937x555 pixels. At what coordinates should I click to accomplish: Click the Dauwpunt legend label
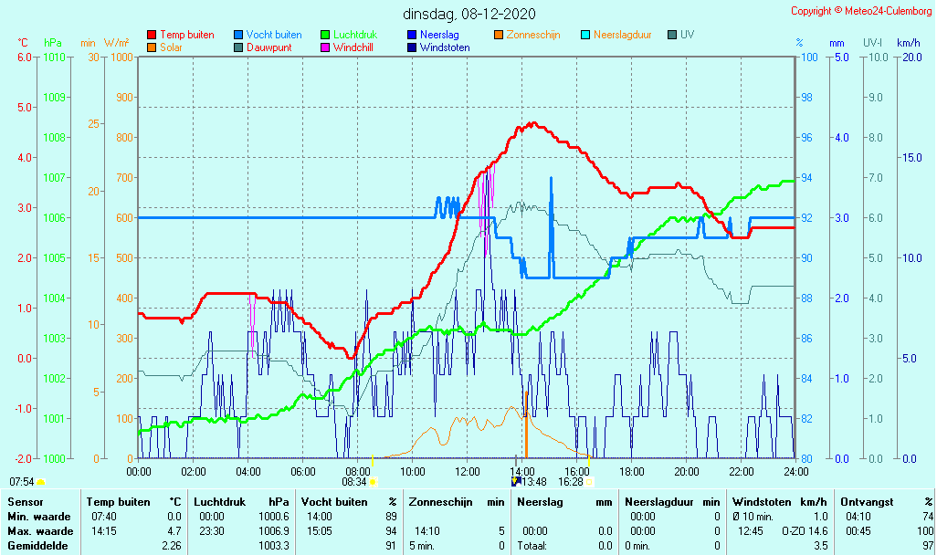tap(269, 47)
